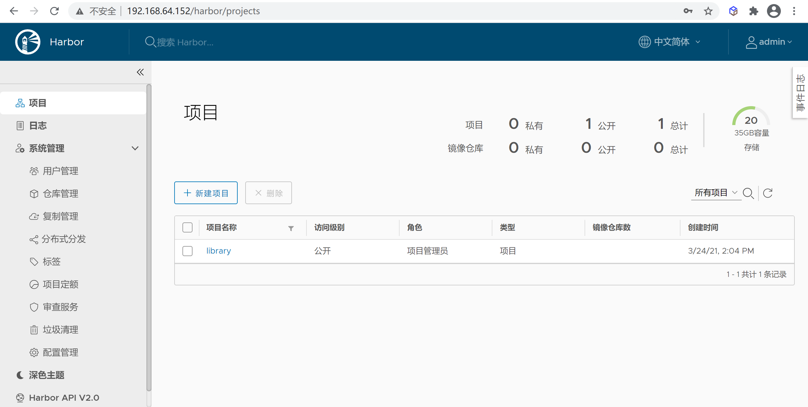The height and width of the screenshot is (407, 808).
Task: Bookmark page with star icon
Action: point(708,11)
